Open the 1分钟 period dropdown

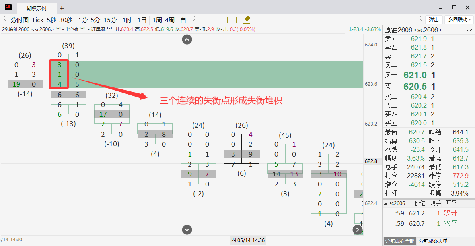coord(75,29)
